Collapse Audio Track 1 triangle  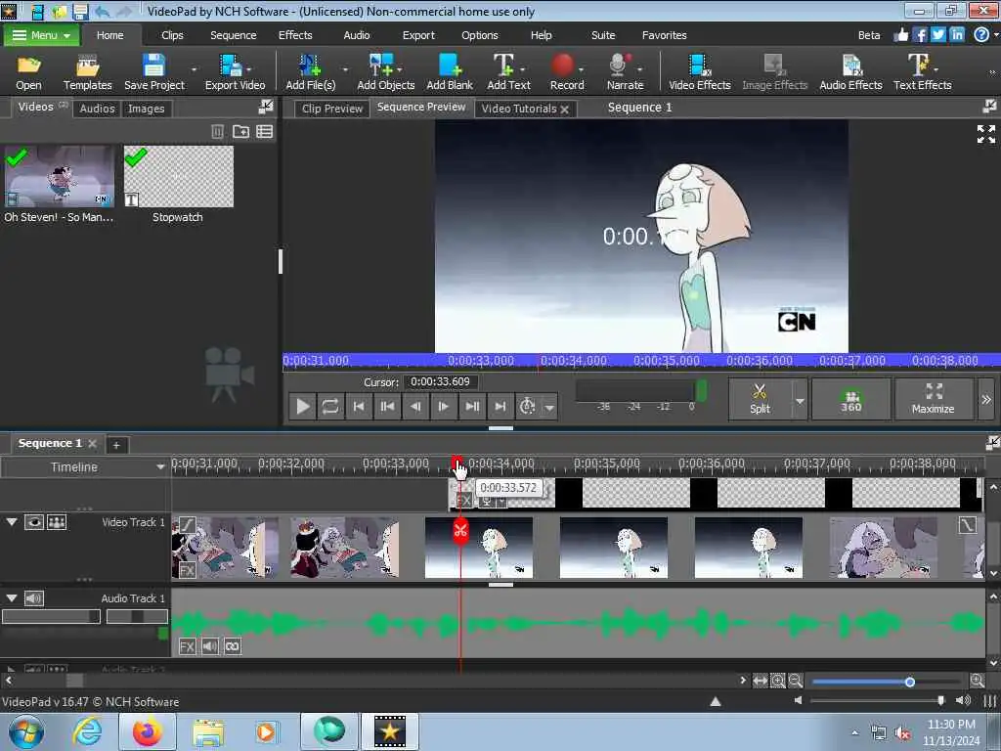(12, 598)
